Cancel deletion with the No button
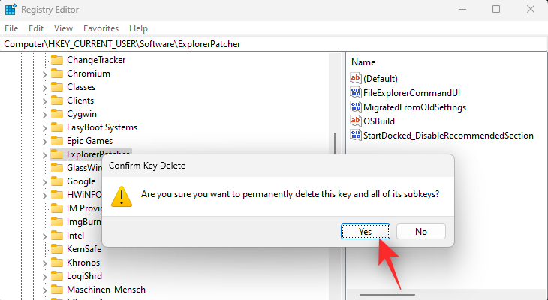The width and height of the screenshot is (548, 300). [421, 232]
